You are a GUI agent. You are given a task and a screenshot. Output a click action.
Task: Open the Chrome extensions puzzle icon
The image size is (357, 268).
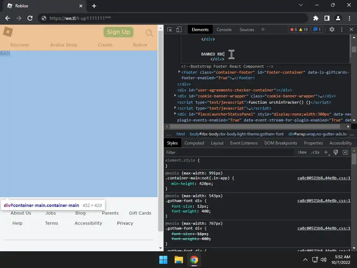point(316,18)
